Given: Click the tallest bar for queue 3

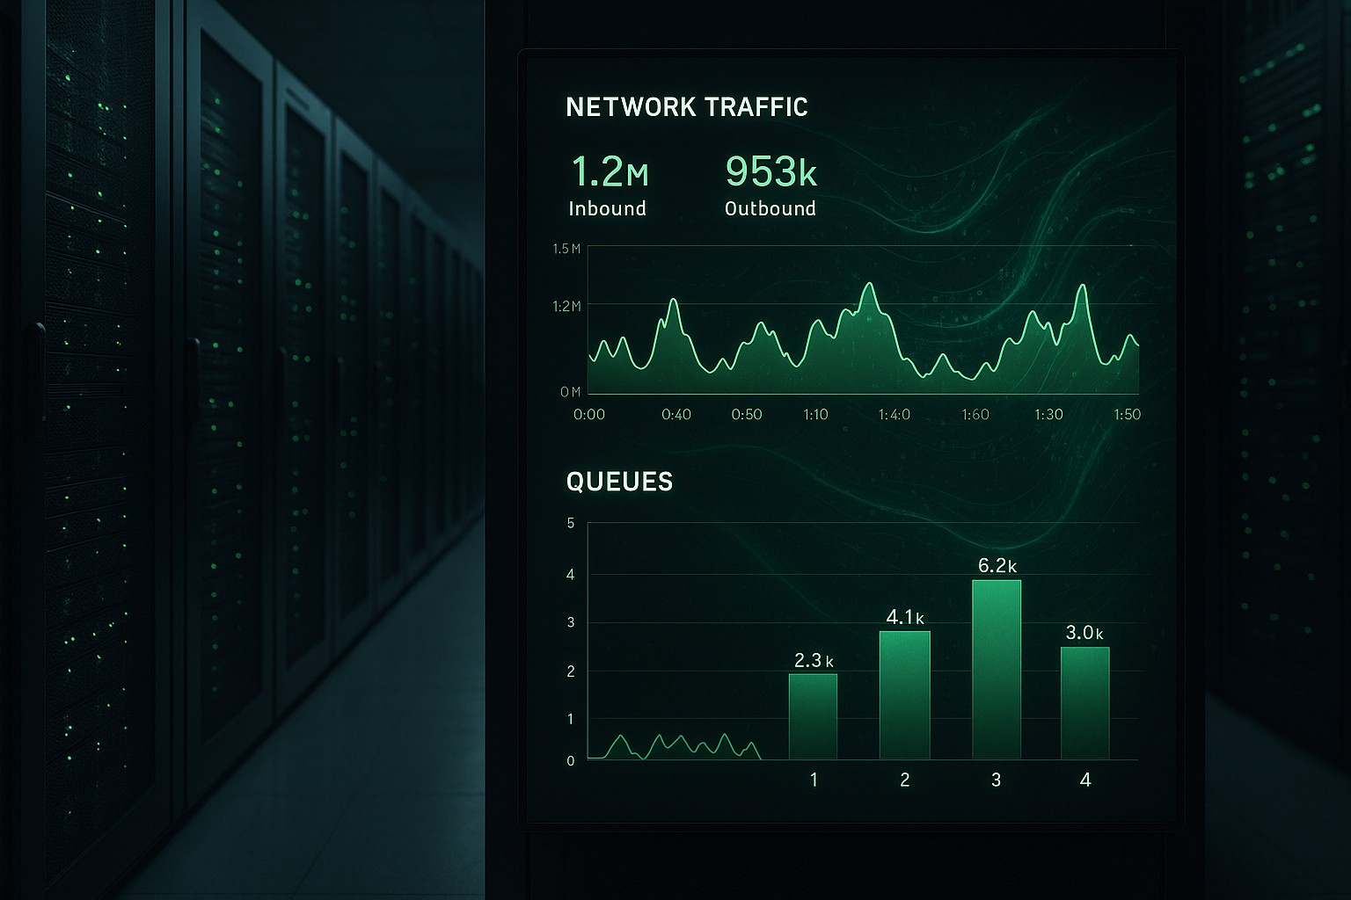Looking at the screenshot, I should (x=996, y=669).
